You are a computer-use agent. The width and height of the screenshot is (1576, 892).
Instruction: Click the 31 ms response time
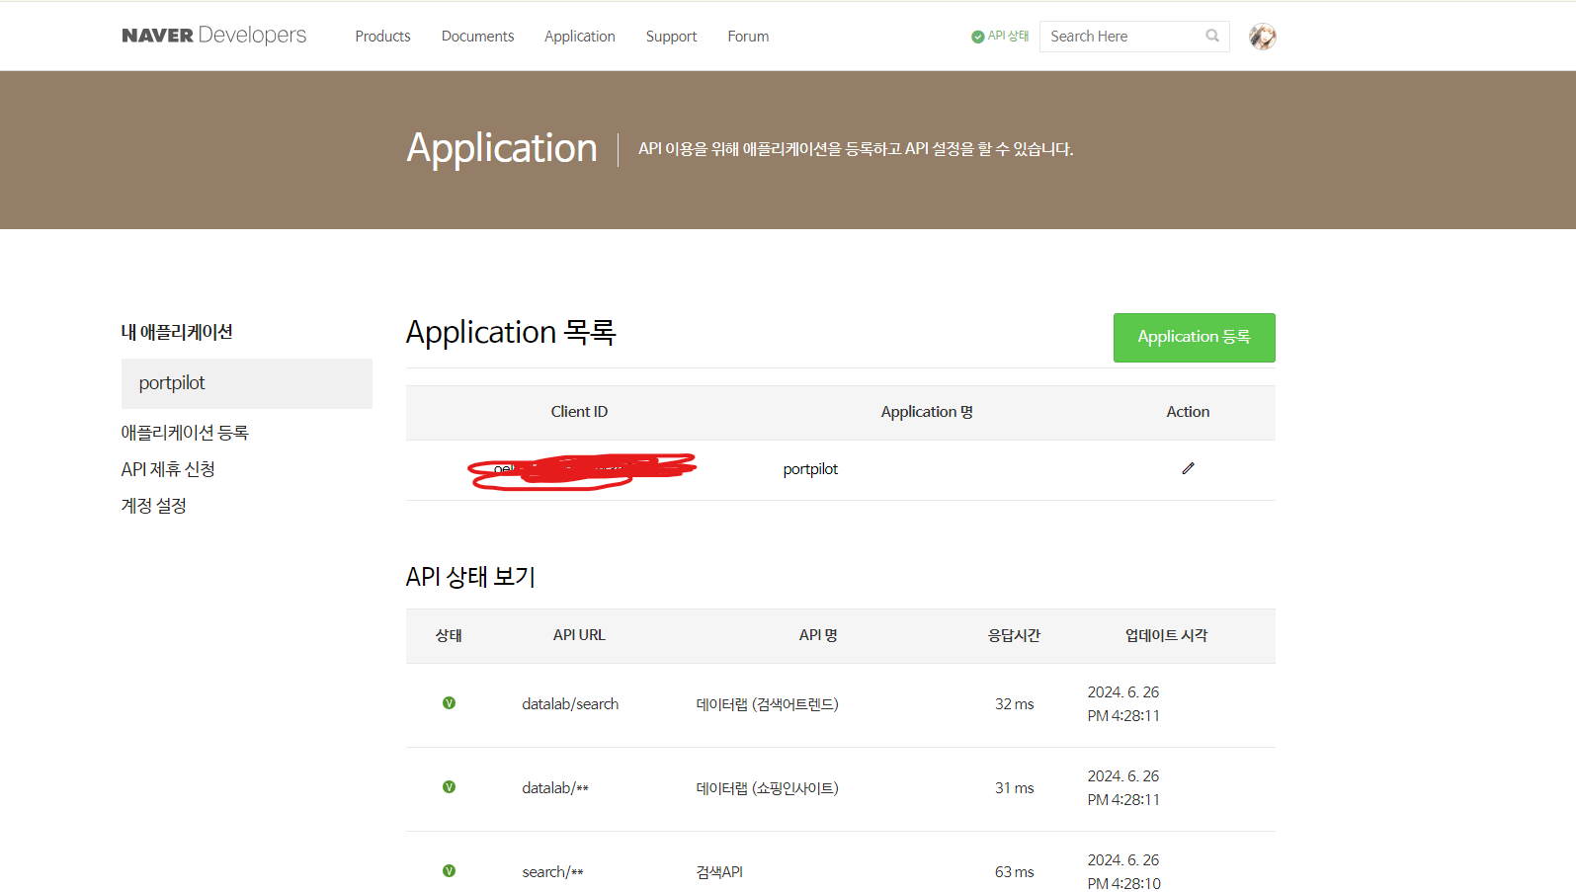coord(1014,788)
